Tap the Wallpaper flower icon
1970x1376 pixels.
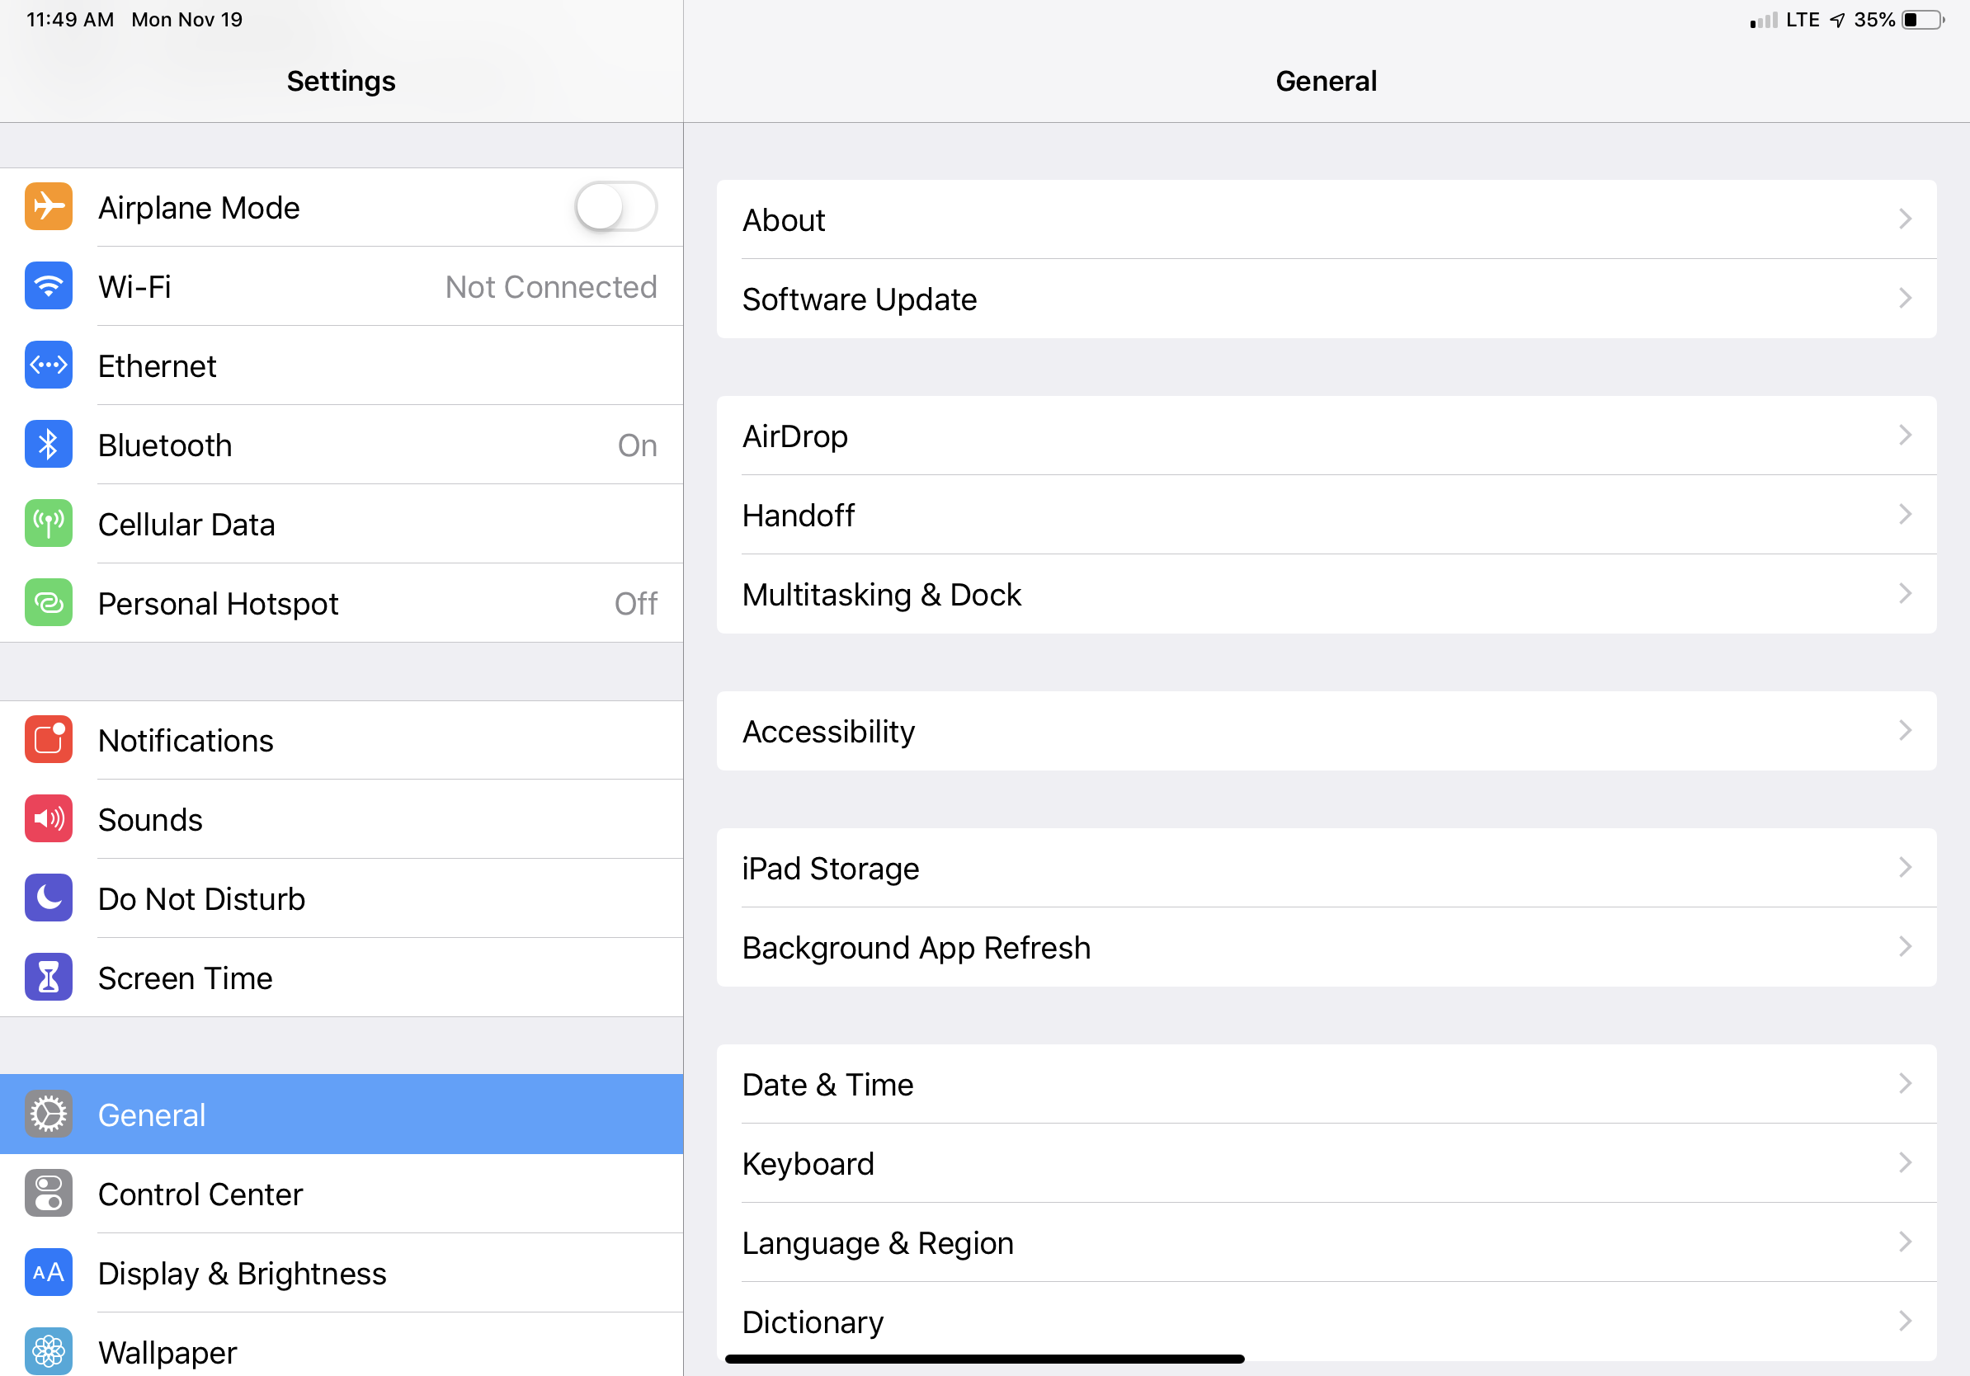(x=49, y=1351)
